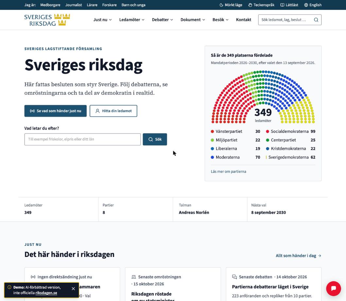Click the debate speech-bubbles icon by Senaste debatten

point(234,277)
